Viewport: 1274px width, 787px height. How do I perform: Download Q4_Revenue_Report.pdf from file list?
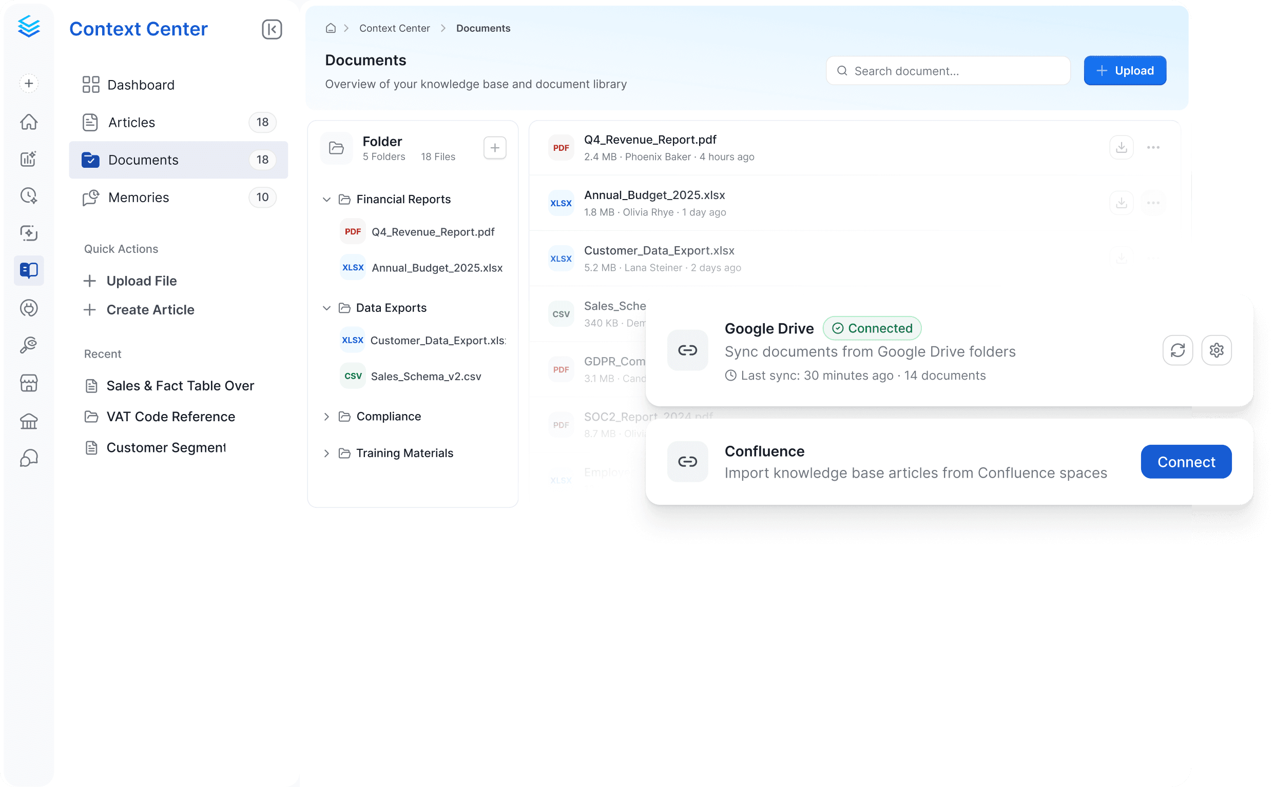[x=1122, y=148]
